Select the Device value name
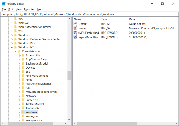The height and width of the screenshot is (126, 179). 82,28
